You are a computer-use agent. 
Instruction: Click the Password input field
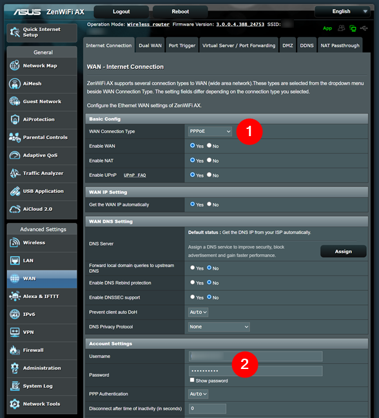pos(256,371)
